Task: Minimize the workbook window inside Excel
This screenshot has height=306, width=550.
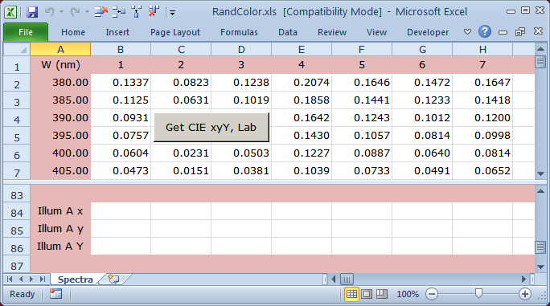Action: click(x=503, y=32)
